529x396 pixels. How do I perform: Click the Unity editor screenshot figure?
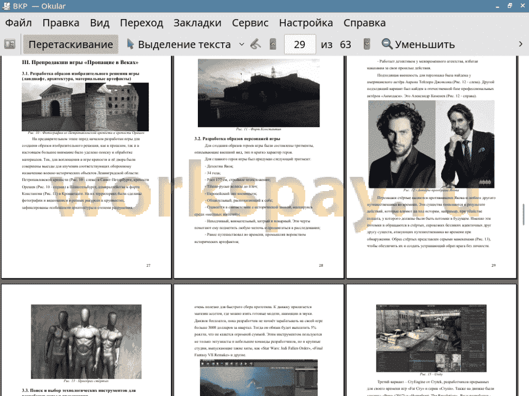pos(431,338)
